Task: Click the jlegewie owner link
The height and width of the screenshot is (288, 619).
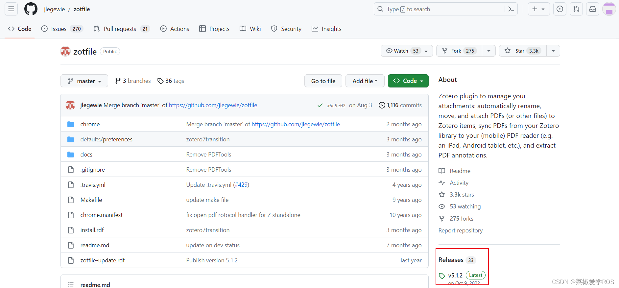Action: [x=54, y=9]
